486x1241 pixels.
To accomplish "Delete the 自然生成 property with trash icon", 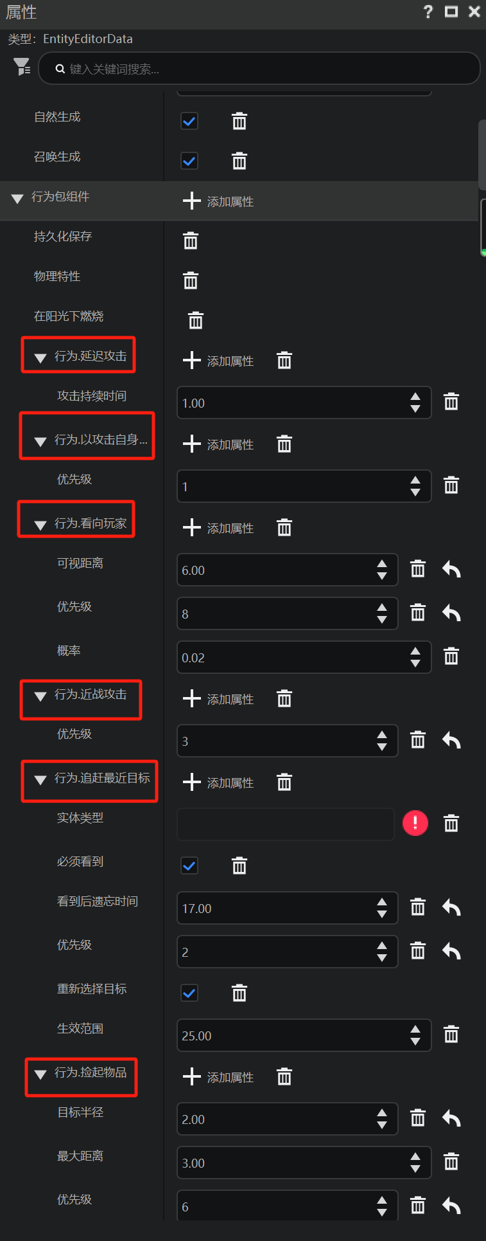I will click(x=239, y=121).
